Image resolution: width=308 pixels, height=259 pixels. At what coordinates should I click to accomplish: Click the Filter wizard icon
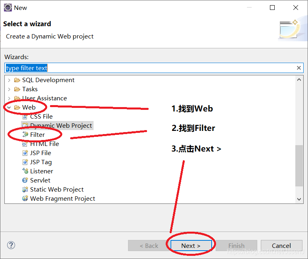tap(25, 134)
